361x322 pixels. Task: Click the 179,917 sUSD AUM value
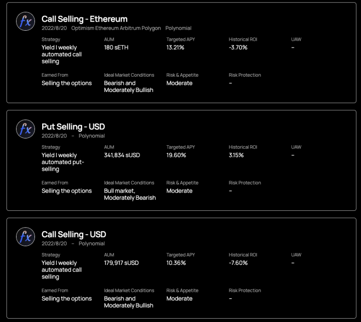(121, 263)
